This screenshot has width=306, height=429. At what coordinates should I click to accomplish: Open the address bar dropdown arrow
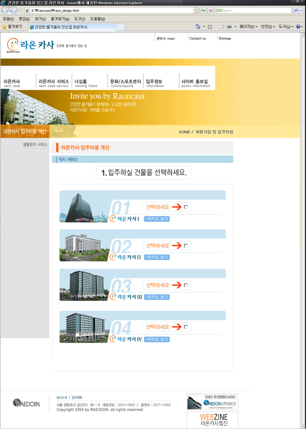coord(196,10)
